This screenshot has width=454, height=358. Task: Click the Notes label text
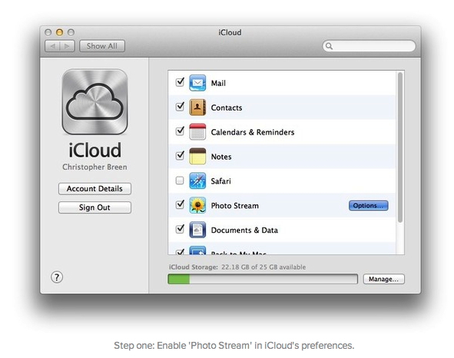(x=221, y=157)
